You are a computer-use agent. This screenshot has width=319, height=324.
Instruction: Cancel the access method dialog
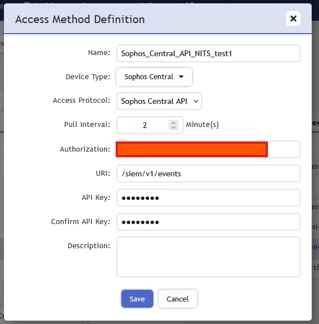[177, 299]
